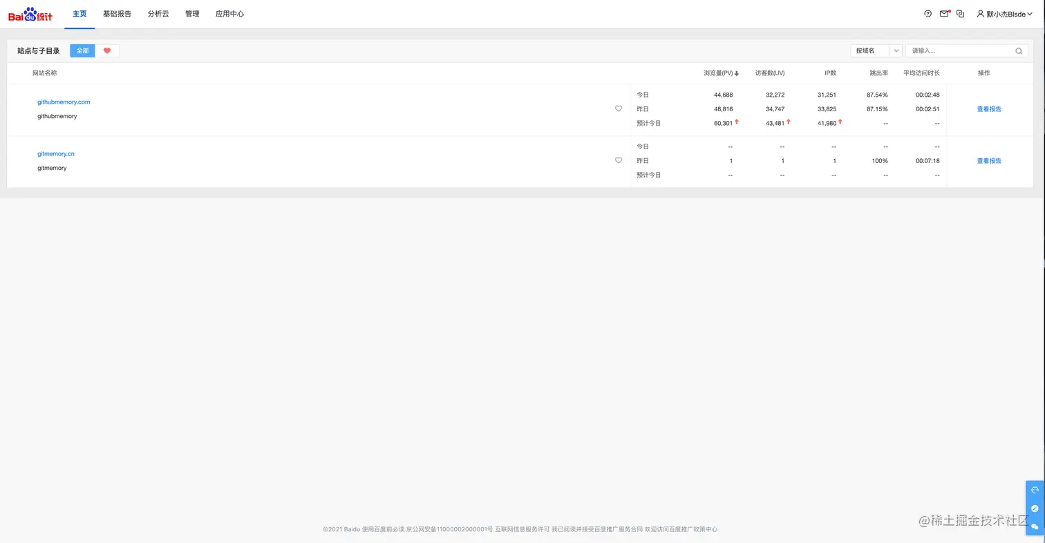Click the gitmemory site name label
Screen dimensions: 1045x543
tap(52, 168)
